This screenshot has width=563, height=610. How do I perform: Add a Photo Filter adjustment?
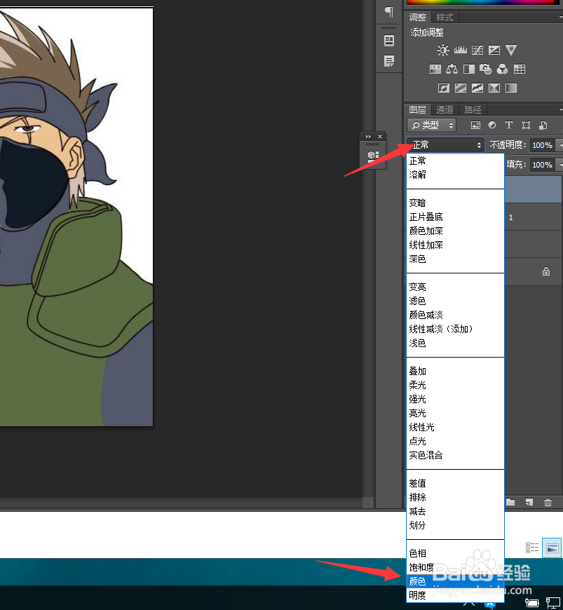point(486,69)
